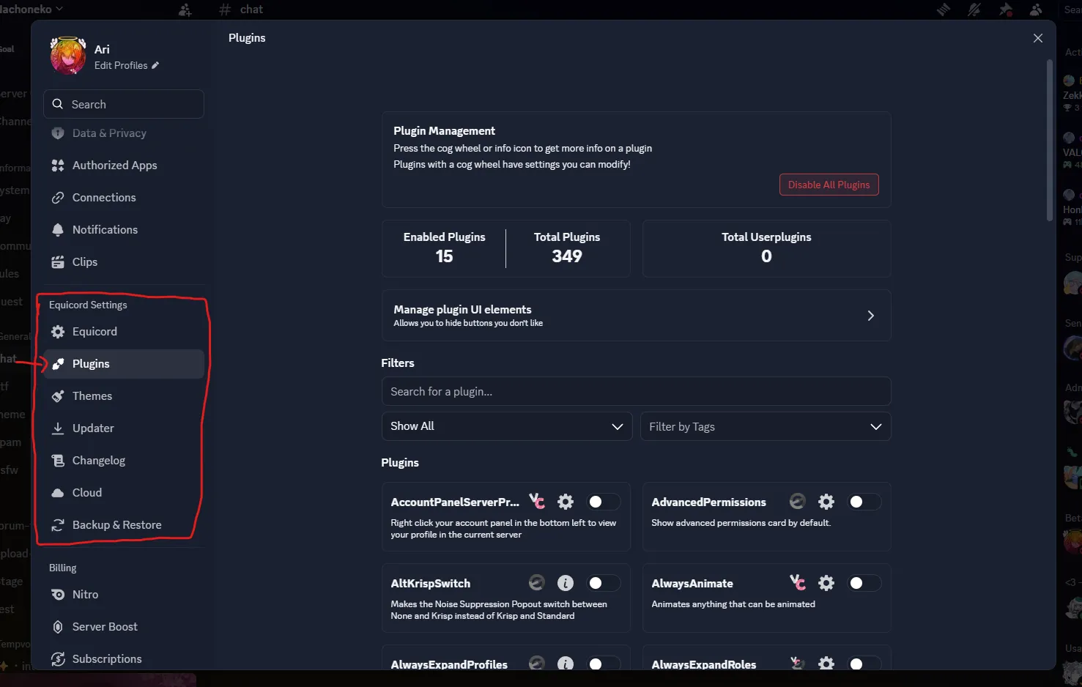The height and width of the screenshot is (687, 1082).
Task: Click the Edit Profiles pencil icon
Action: pyautogui.click(x=155, y=65)
